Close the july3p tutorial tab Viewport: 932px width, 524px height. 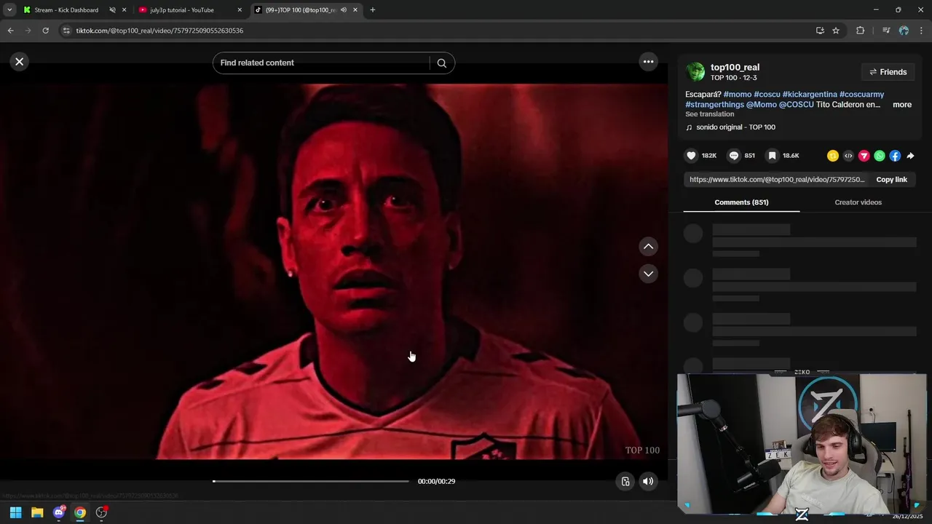pos(240,10)
